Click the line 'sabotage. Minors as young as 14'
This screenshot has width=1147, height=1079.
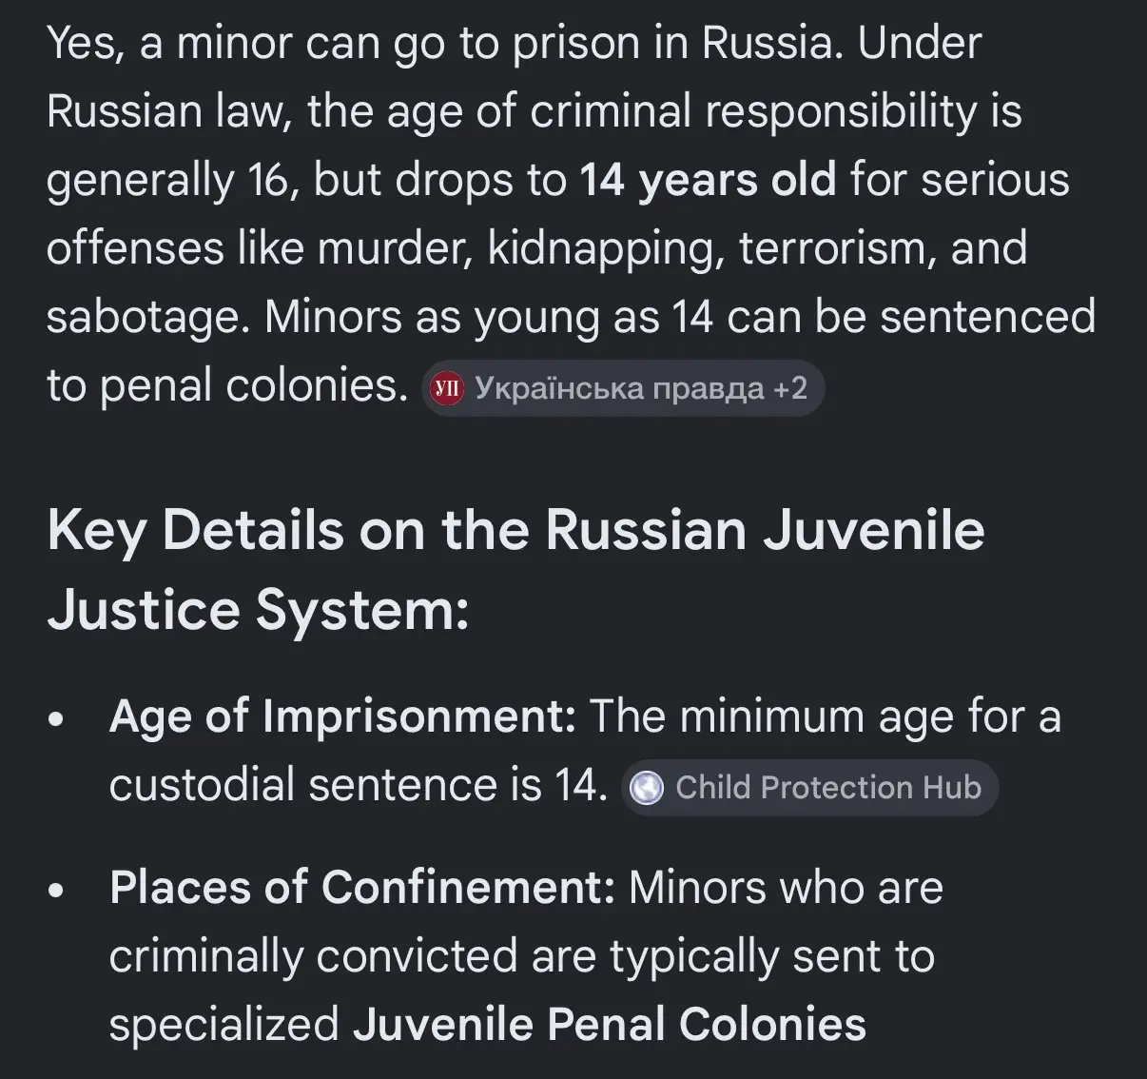379,318
